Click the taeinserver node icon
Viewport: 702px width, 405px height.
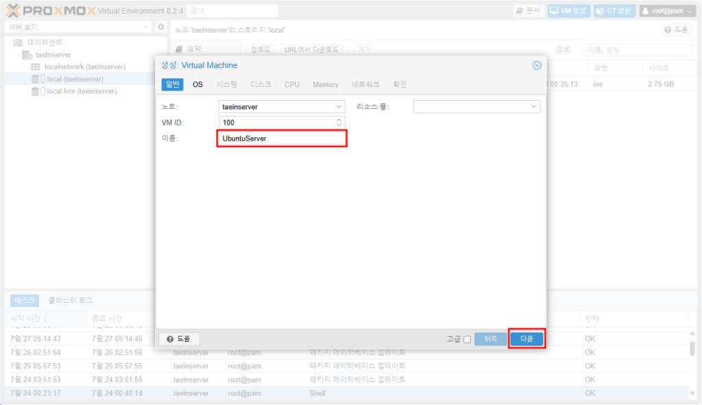(27, 55)
